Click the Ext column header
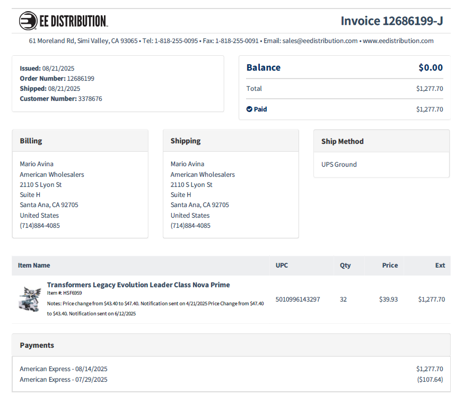464x404 pixels. [x=440, y=265]
